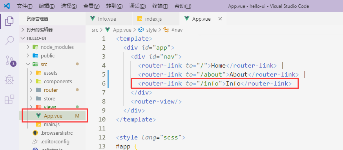Open the 调试(D) menu
The width and height of the screenshot is (343, 150).
138,6
